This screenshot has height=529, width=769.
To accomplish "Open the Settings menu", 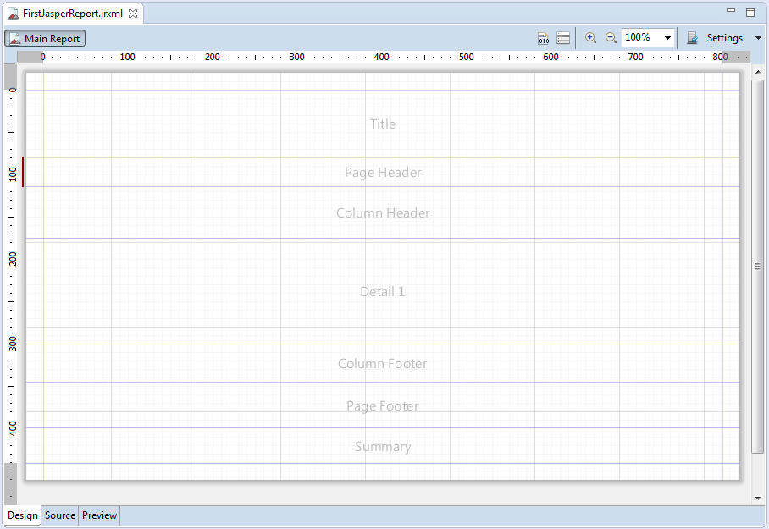I will (724, 38).
